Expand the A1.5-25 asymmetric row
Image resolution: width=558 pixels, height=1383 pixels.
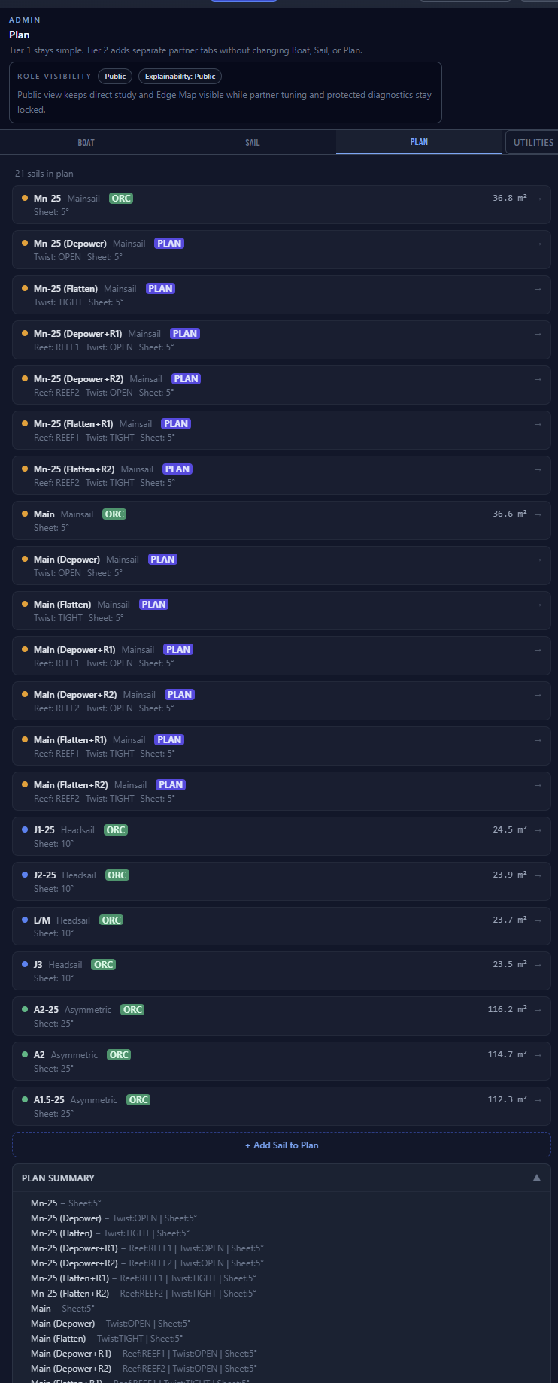tap(538, 1099)
